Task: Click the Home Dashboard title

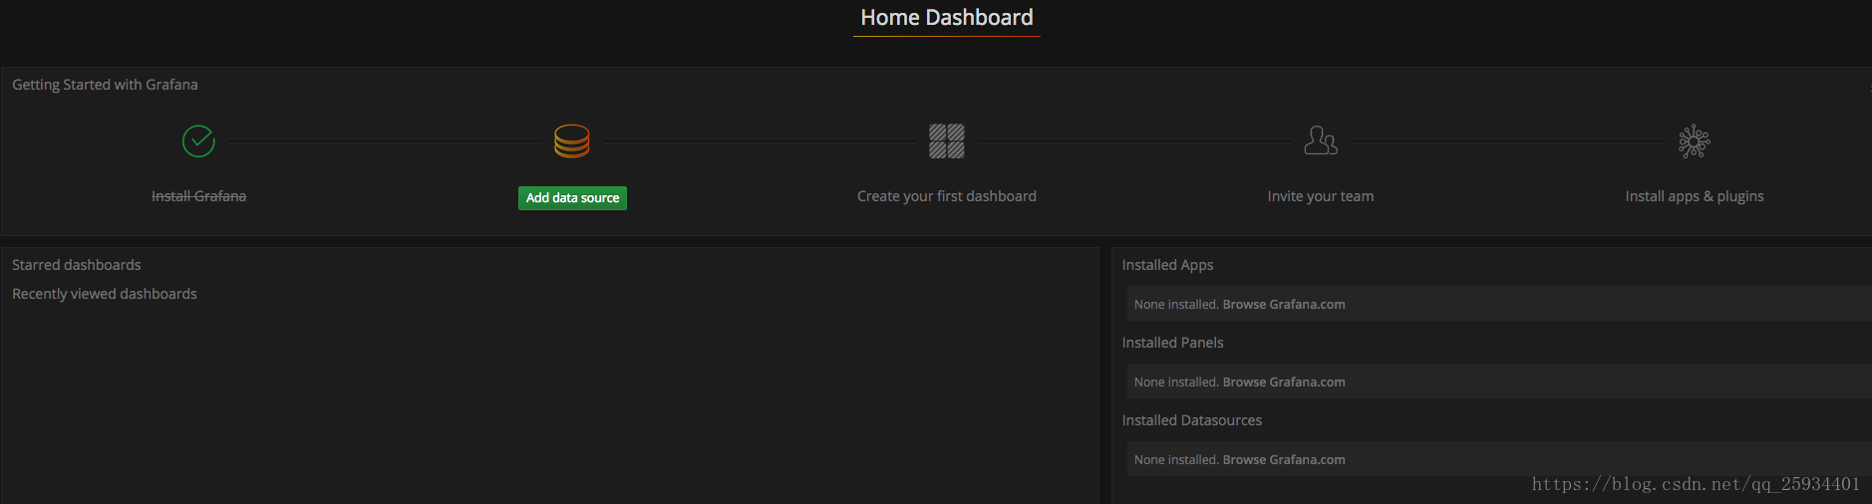Action: [947, 18]
